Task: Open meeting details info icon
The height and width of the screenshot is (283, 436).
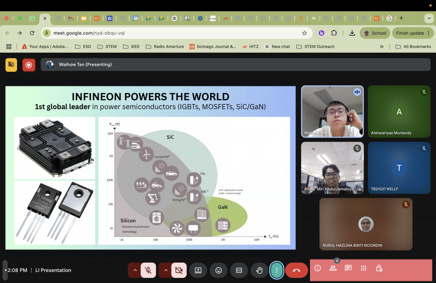Action: [318, 268]
